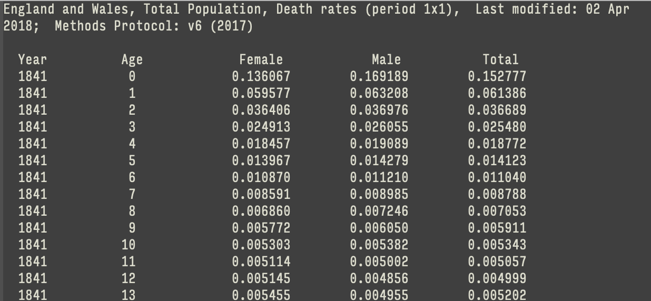
Task: Click the Male value 0.004856
Action: 379,278
